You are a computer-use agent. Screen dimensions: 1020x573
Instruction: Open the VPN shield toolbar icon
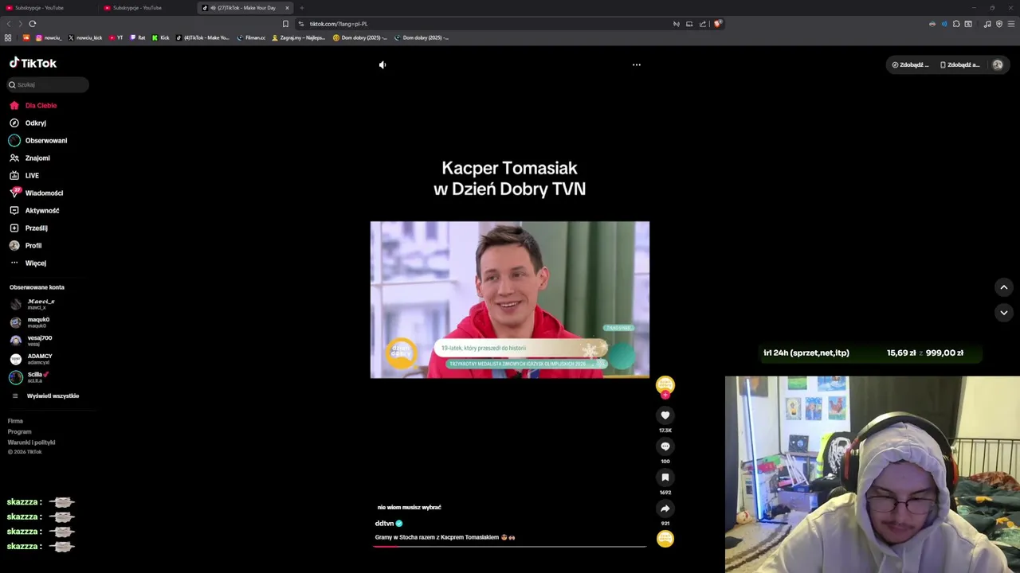[x=999, y=24]
